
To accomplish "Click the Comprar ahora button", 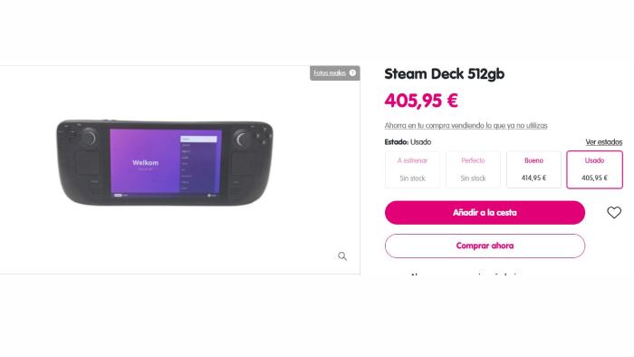I will 485,246.
